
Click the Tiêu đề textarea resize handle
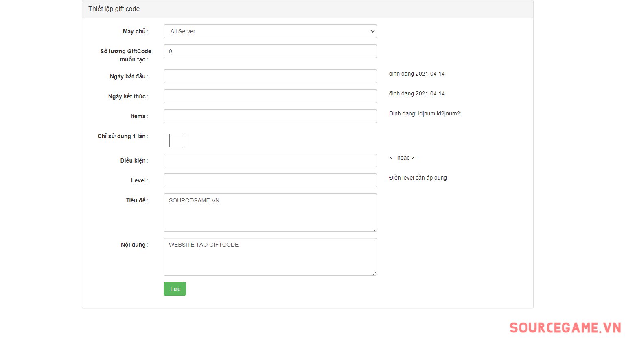coord(374,229)
